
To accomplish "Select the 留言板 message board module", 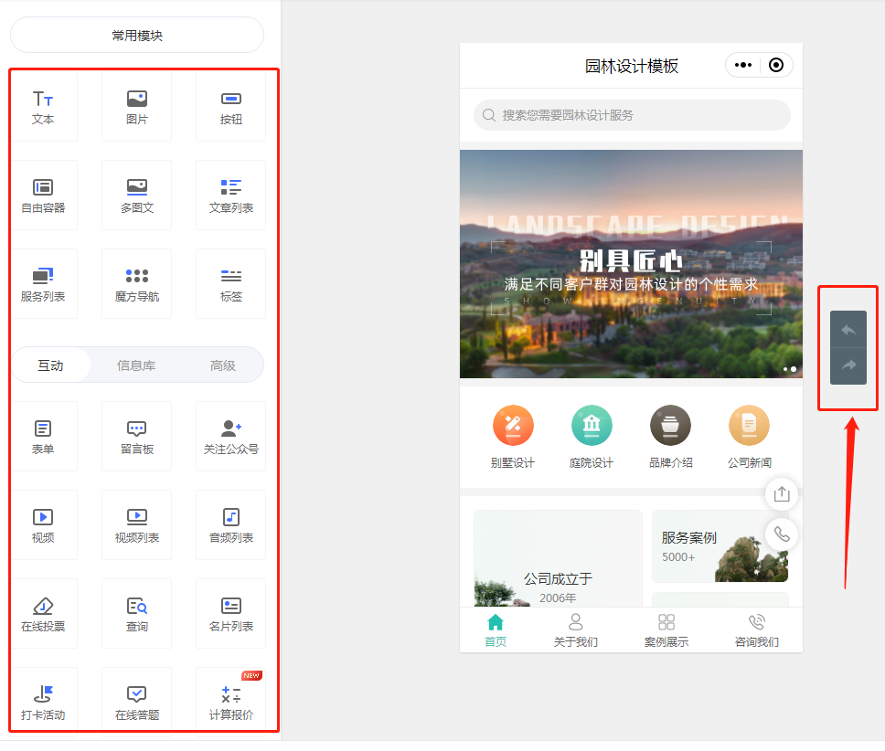I will click(136, 437).
